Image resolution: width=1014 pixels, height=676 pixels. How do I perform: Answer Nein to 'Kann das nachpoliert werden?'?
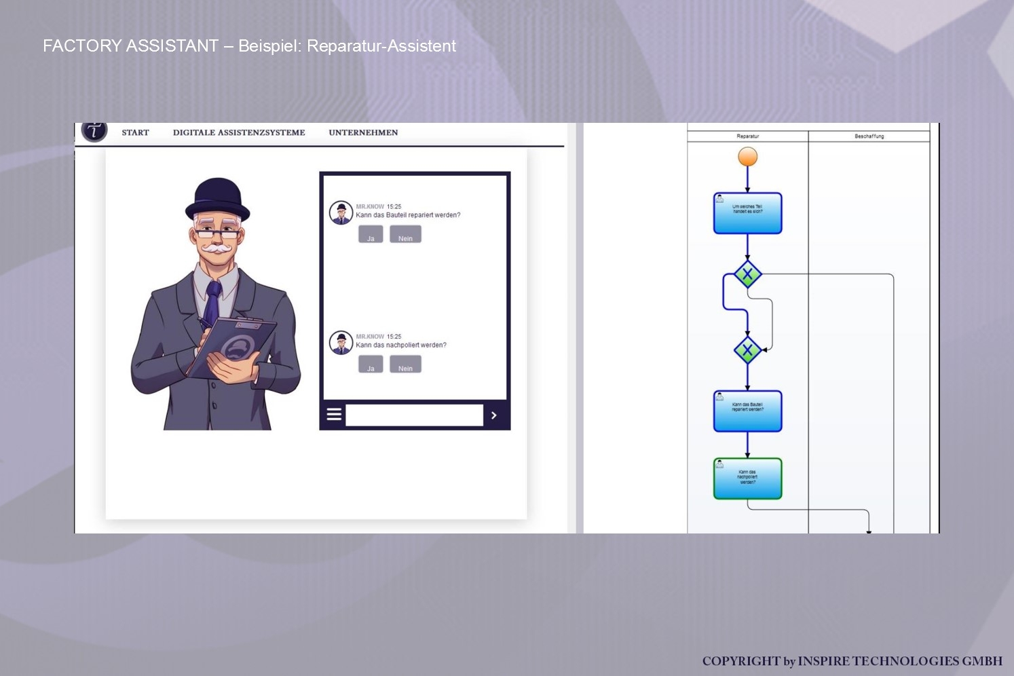point(405,364)
